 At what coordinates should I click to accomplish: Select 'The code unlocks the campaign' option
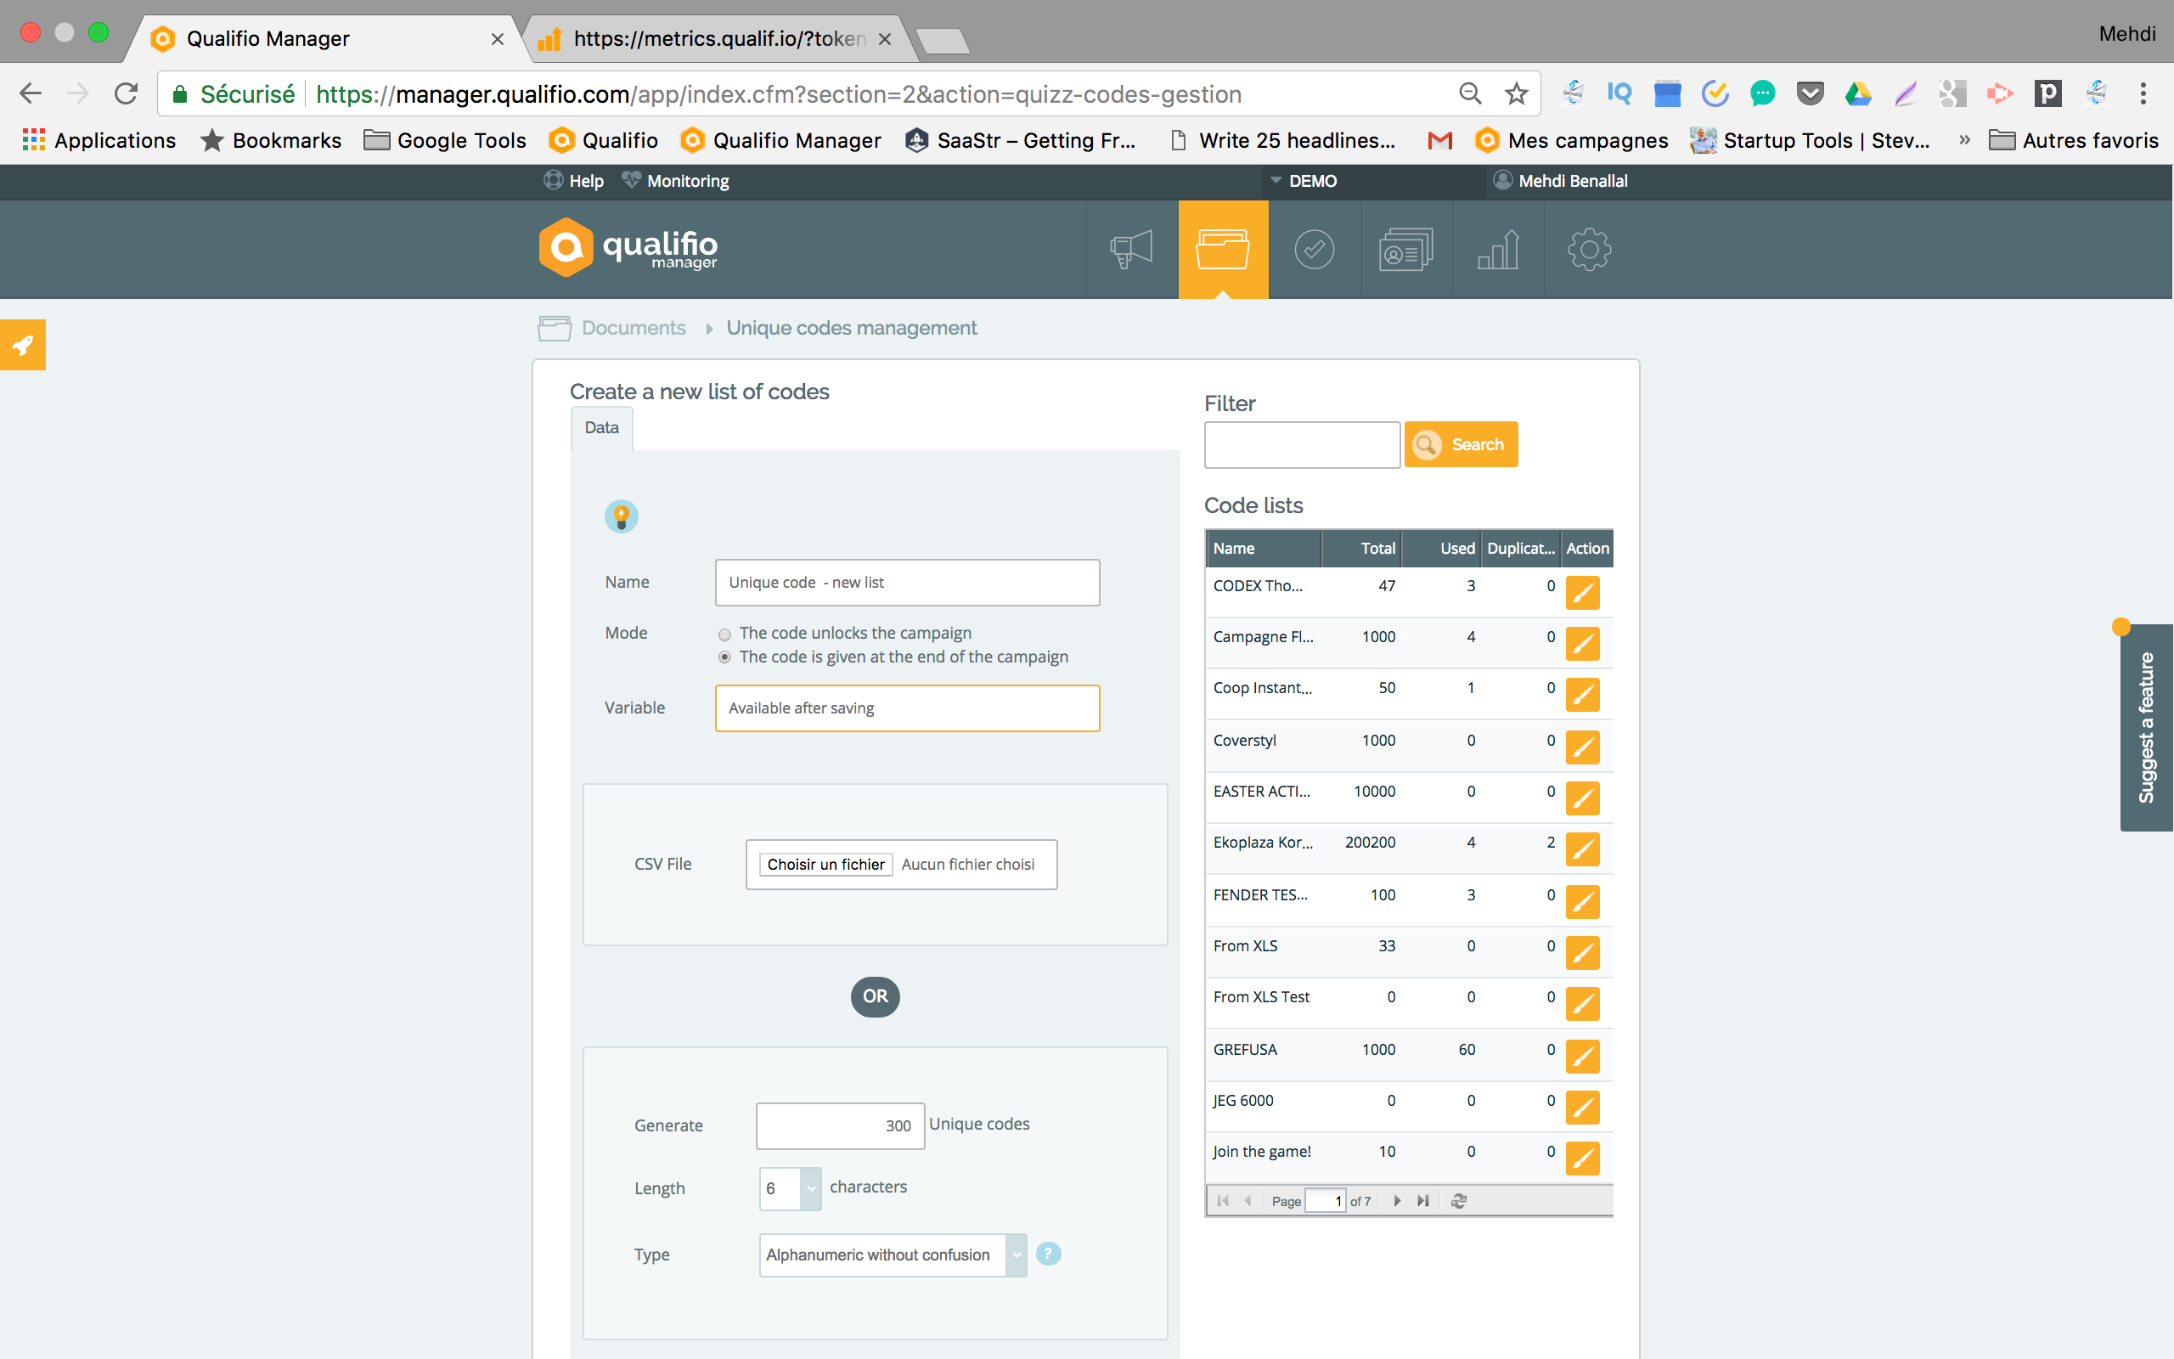pos(724,634)
